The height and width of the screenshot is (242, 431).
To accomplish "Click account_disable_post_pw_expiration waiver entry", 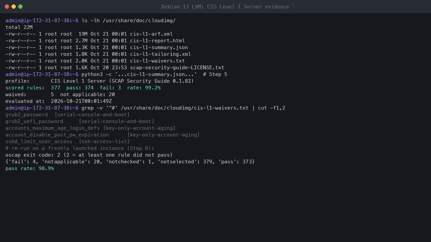I will pyautogui.click(x=103, y=135).
